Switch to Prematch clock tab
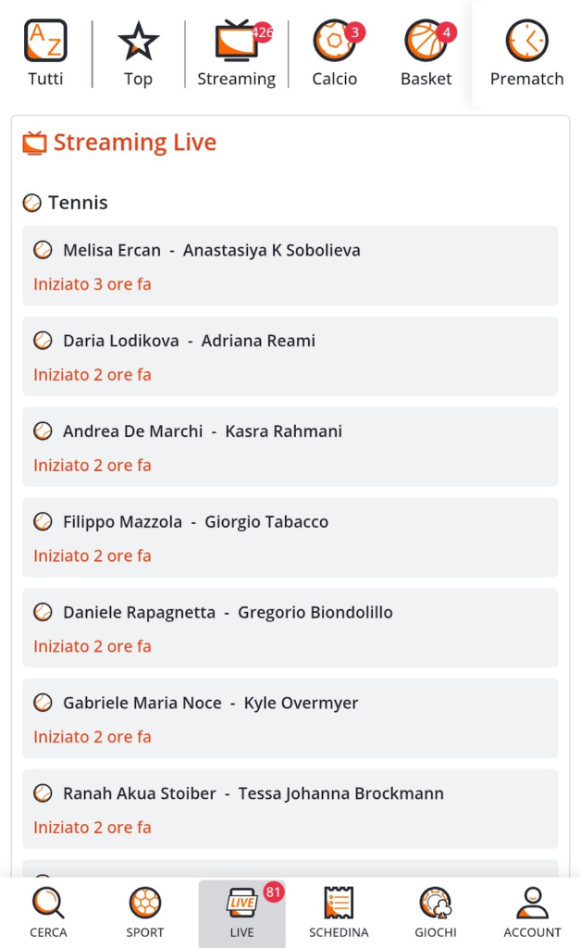This screenshot has width=581, height=948. pos(526,54)
